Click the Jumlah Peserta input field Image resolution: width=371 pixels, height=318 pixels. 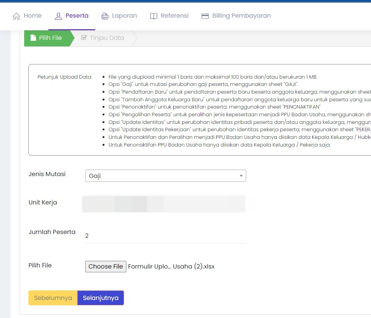(165, 236)
